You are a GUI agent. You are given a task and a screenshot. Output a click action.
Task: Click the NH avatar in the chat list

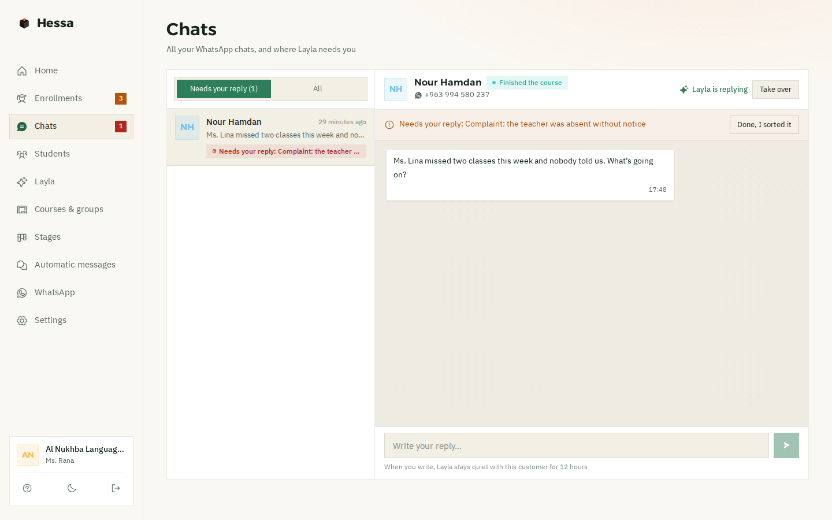[x=187, y=128]
